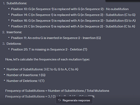Click the Position 25 T missing line

[49, 49]
